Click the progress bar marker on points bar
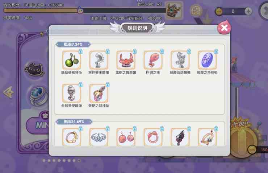This screenshot has width=268, height=173. click(80, 10)
